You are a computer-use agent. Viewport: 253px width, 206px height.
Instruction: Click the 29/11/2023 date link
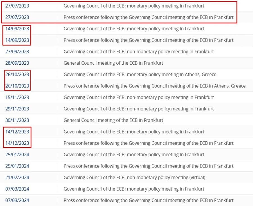pos(17,109)
